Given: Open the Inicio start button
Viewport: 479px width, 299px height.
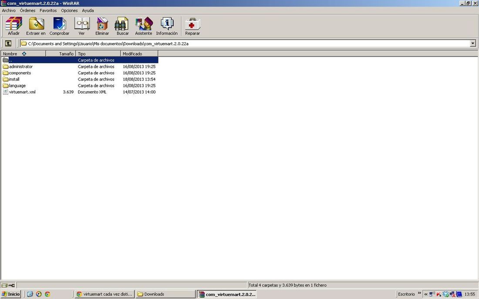Looking at the screenshot, I should [x=11, y=294].
